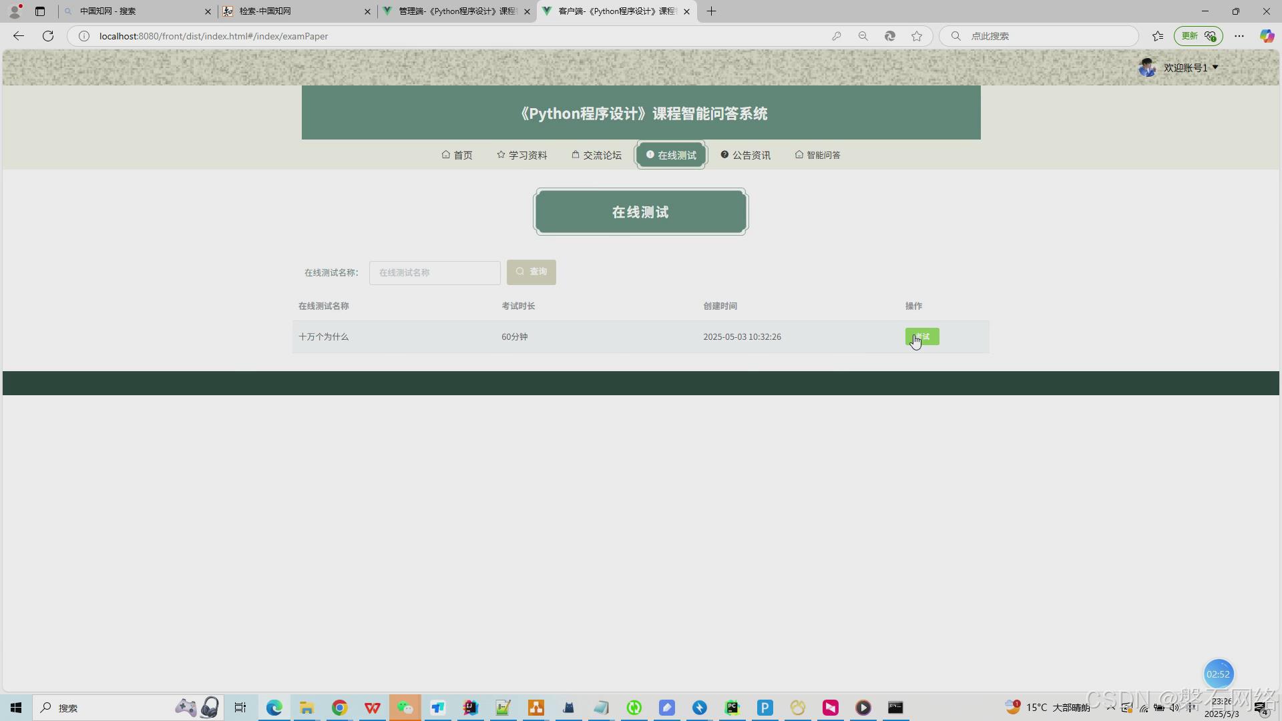Click the browser refresh icon

(x=48, y=36)
